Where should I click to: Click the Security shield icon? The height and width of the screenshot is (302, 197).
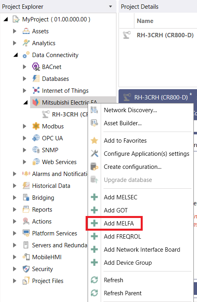tap(26, 269)
